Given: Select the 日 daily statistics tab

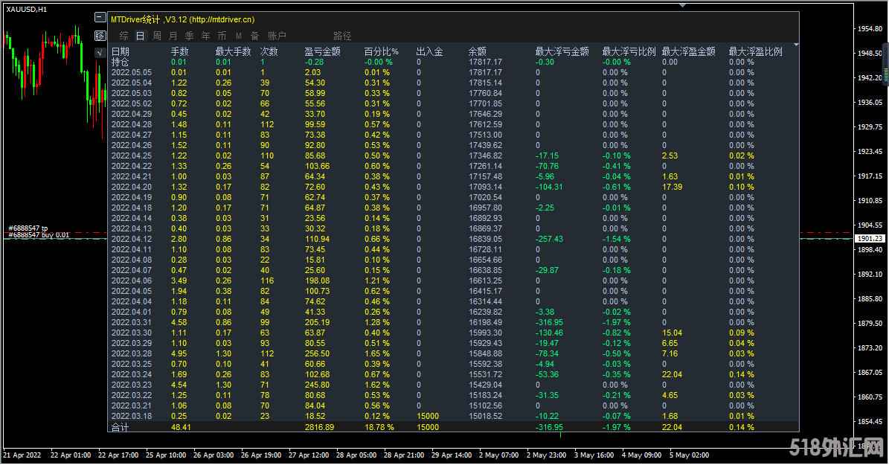Looking at the screenshot, I should point(140,36).
